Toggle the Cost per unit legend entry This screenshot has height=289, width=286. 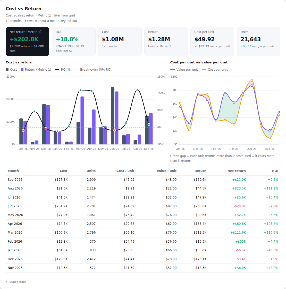coord(215,70)
